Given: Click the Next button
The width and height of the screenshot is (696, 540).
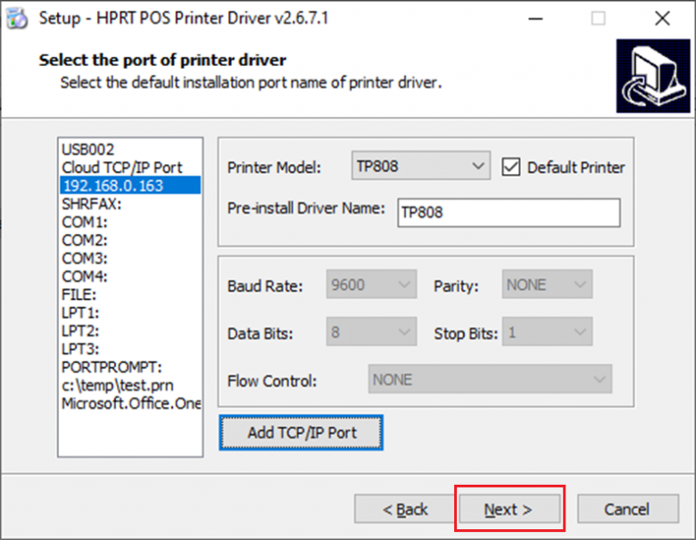Looking at the screenshot, I should 509,509.
